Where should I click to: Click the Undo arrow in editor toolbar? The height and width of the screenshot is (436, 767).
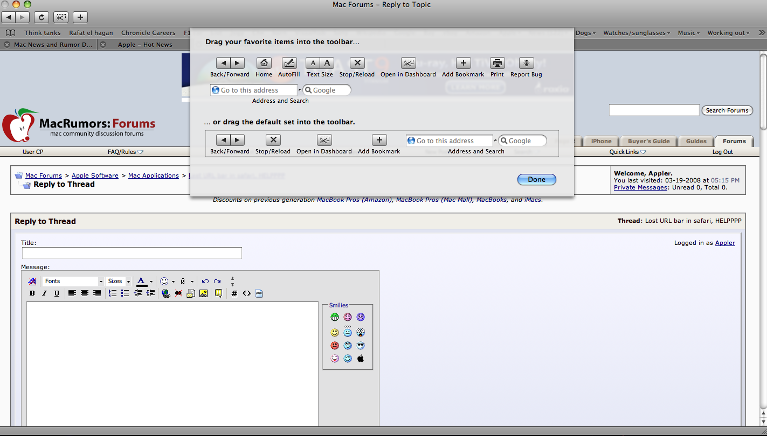pyautogui.click(x=205, y=281)
